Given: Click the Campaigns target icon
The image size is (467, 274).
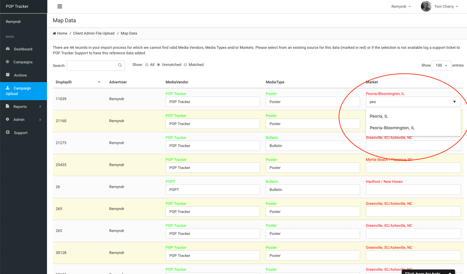Looking at the screenshot, I should pos(7,62).
